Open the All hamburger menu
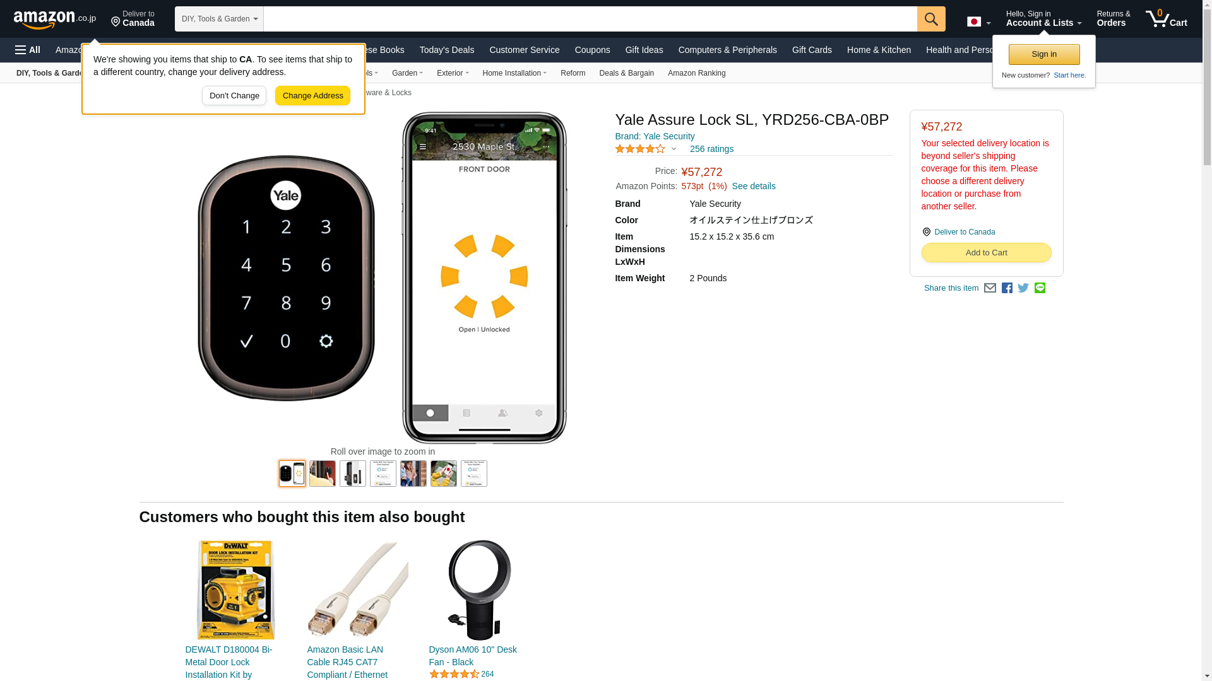 tap(28, 50)
